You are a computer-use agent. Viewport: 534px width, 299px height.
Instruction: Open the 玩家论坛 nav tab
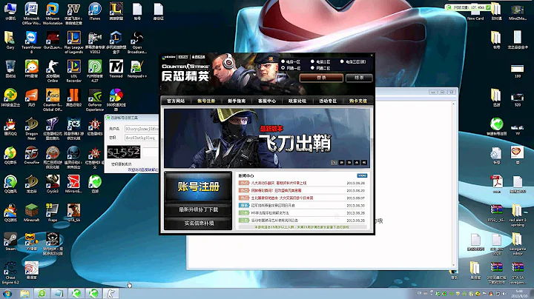coord(297,101)
